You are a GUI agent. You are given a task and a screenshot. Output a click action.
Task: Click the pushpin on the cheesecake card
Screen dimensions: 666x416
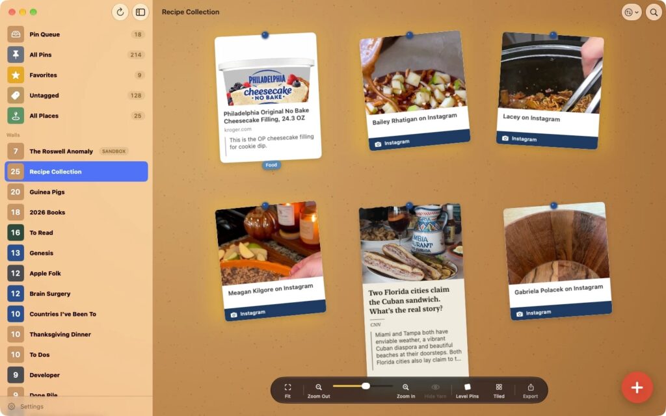coord(265,35)
